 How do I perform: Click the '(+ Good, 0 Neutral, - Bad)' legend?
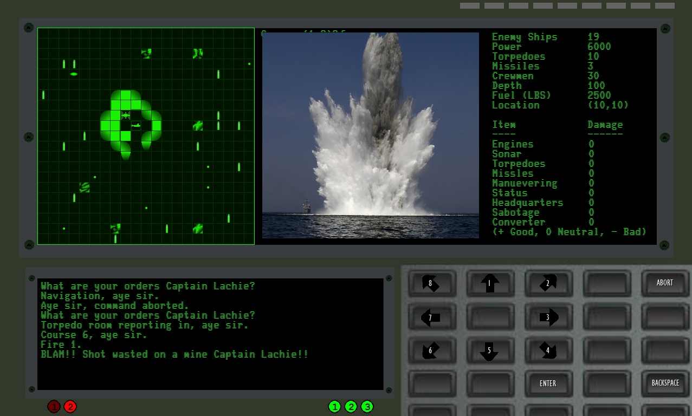point(570,232)
